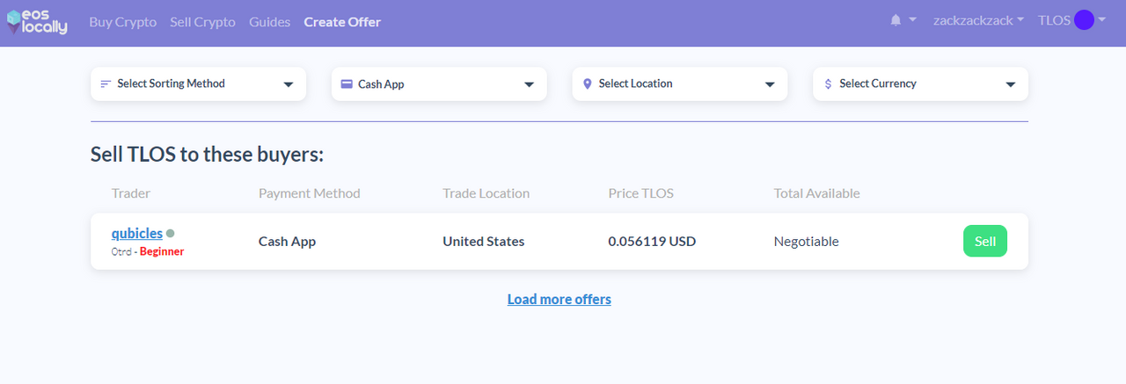The width and height of the screenshot is (1126, 384).
Task: Open zackzackzack account menu
Action: pyautogui.click(x=978, y=20)
